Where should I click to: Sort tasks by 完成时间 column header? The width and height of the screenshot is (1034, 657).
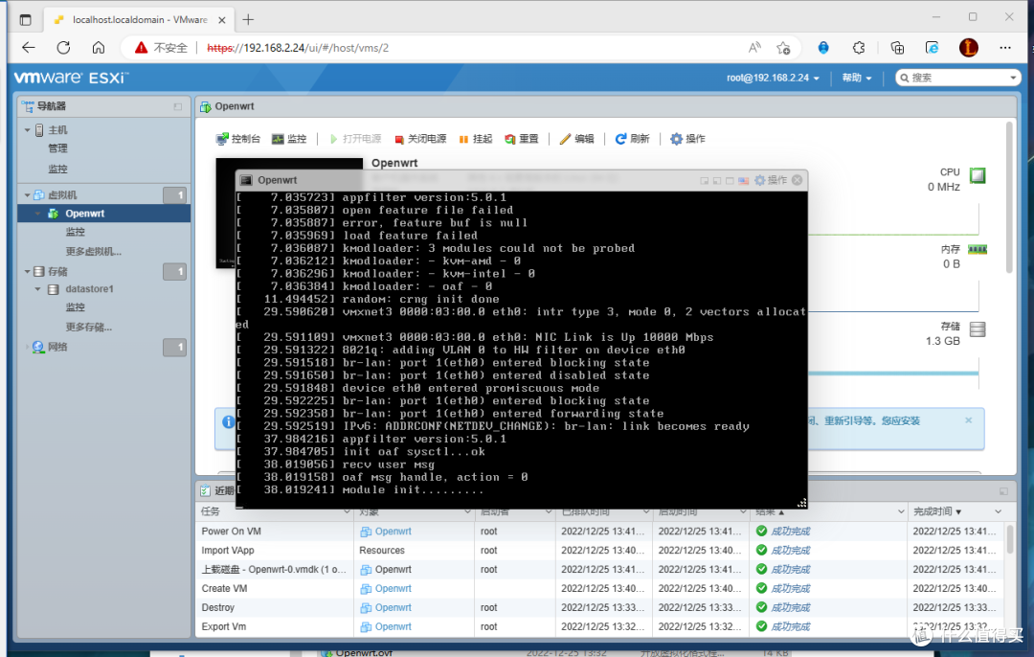[x=936, y=512]
